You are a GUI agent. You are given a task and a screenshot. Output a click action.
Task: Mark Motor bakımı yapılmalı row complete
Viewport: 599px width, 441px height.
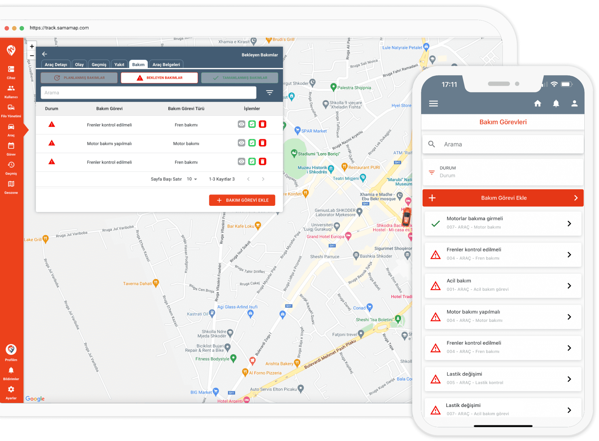click(252, 143)
